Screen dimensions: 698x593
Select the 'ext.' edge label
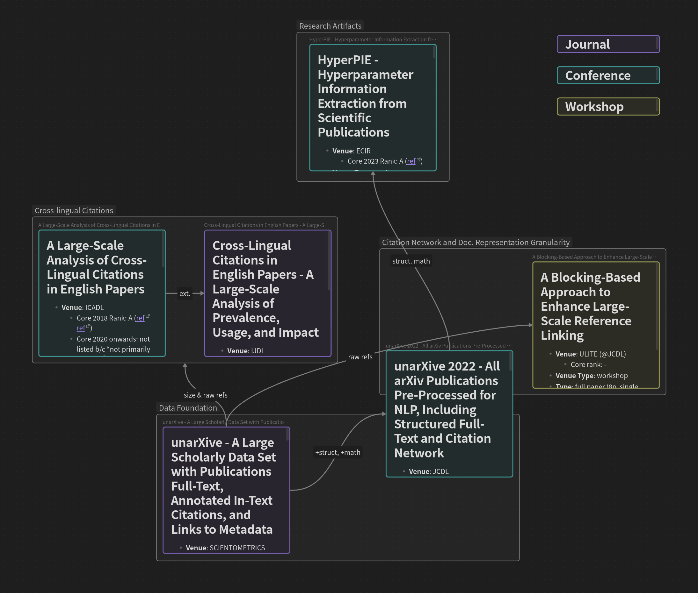click(x=185, y=293)
